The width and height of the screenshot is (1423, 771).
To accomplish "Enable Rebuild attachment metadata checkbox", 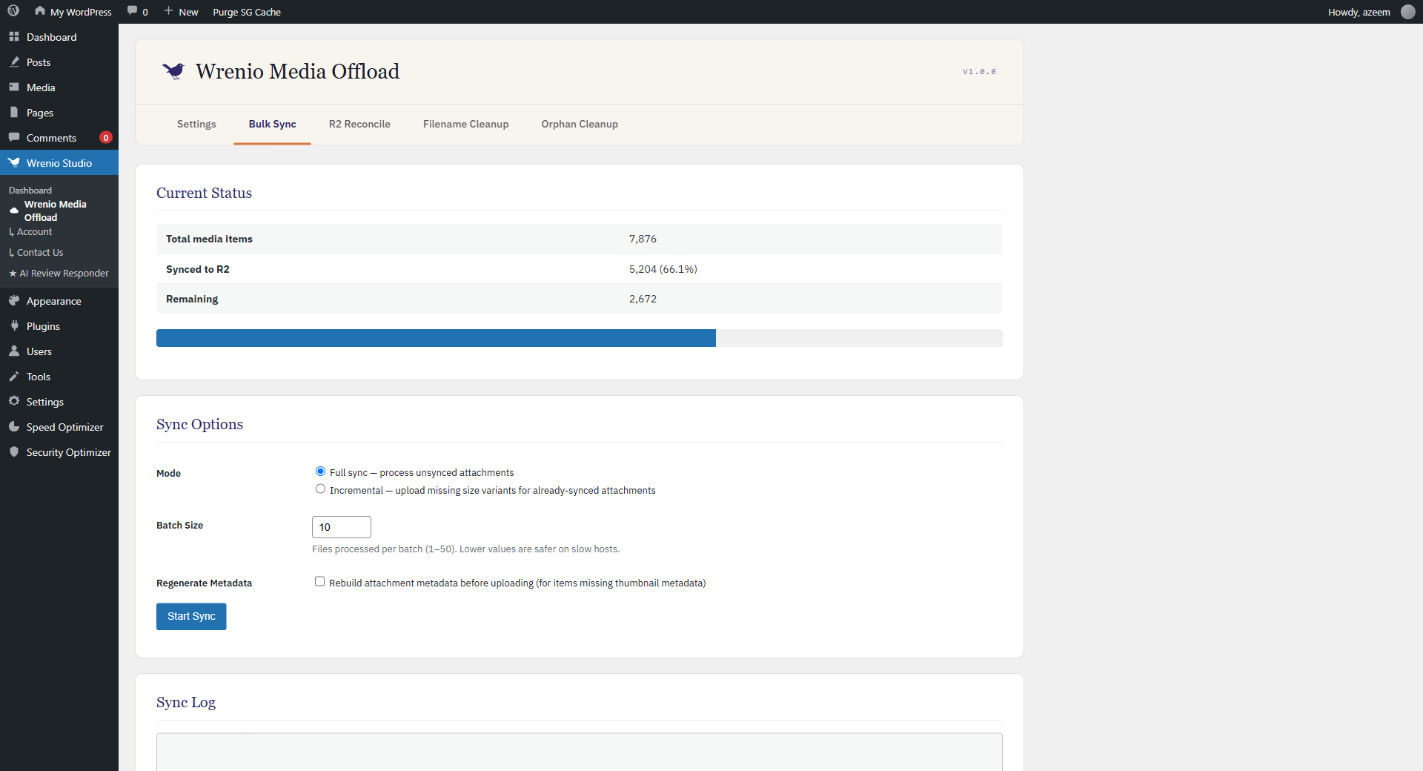I will (319, 582).
